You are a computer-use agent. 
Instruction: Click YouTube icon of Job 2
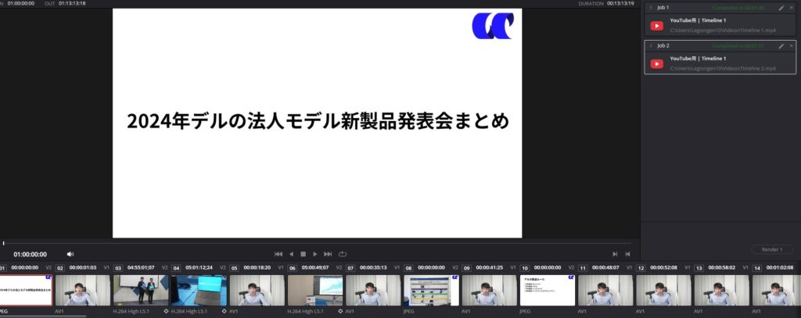pyautogui.click(x=657, y=64)
